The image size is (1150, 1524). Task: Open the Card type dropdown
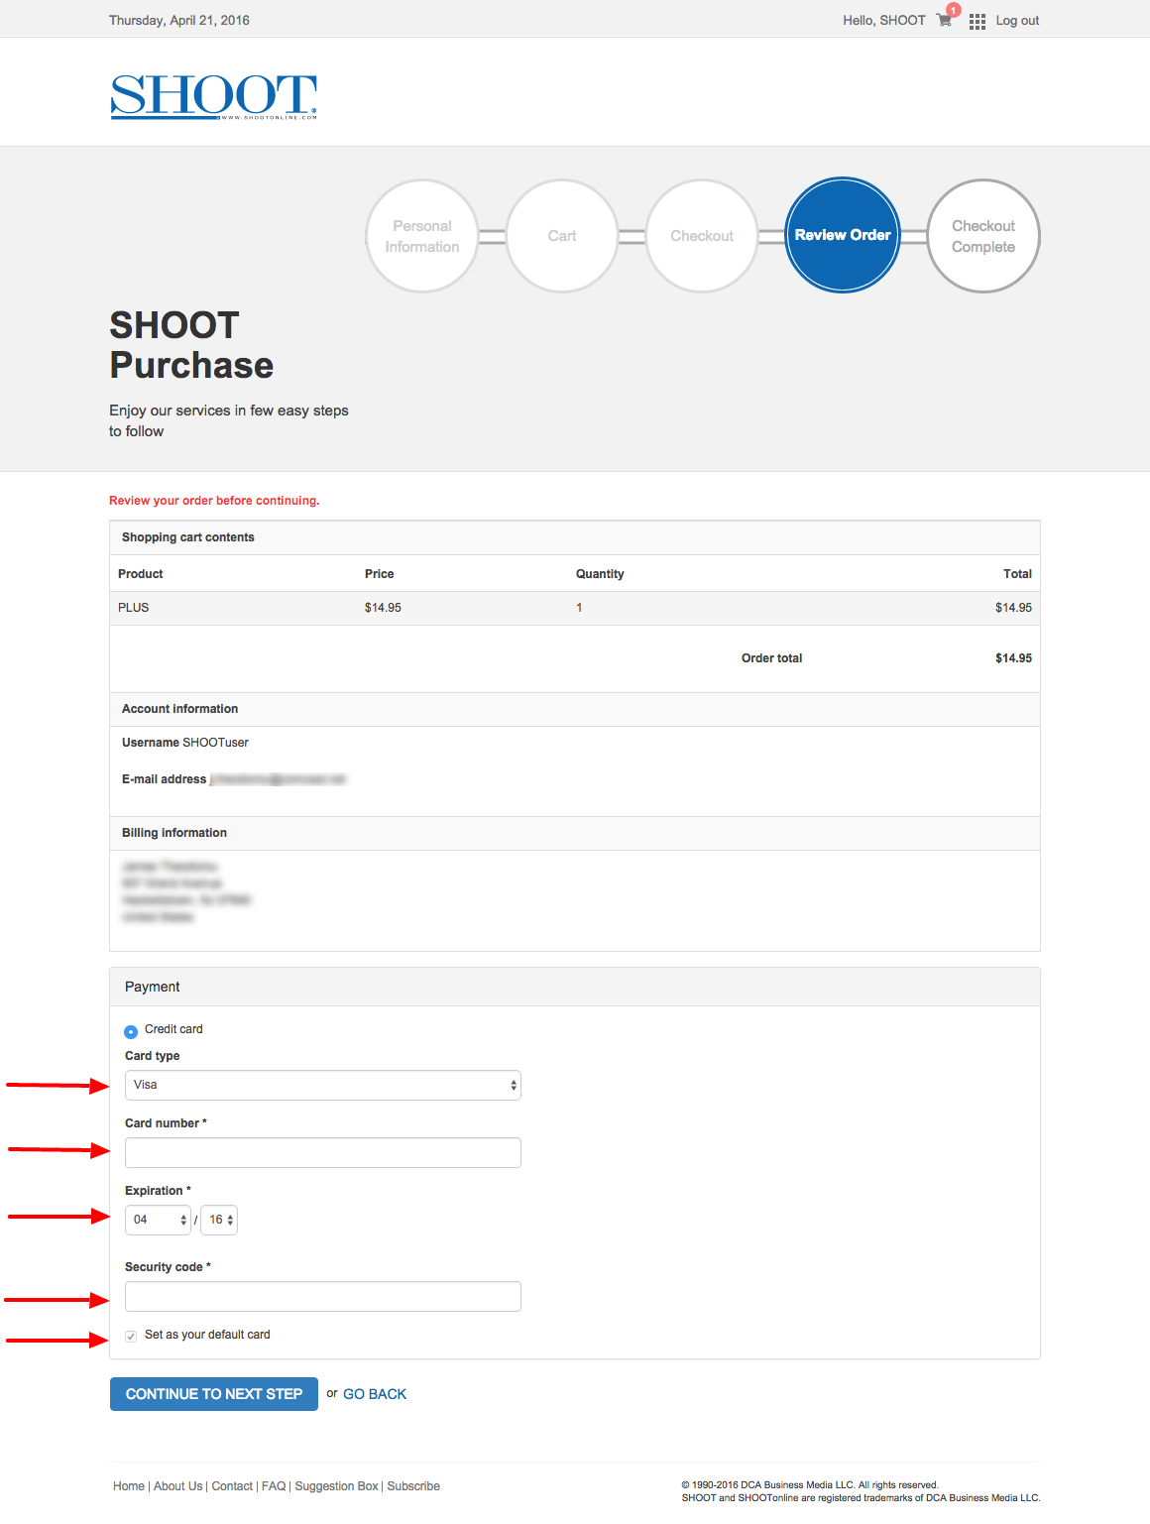[x=323, y=1085]
